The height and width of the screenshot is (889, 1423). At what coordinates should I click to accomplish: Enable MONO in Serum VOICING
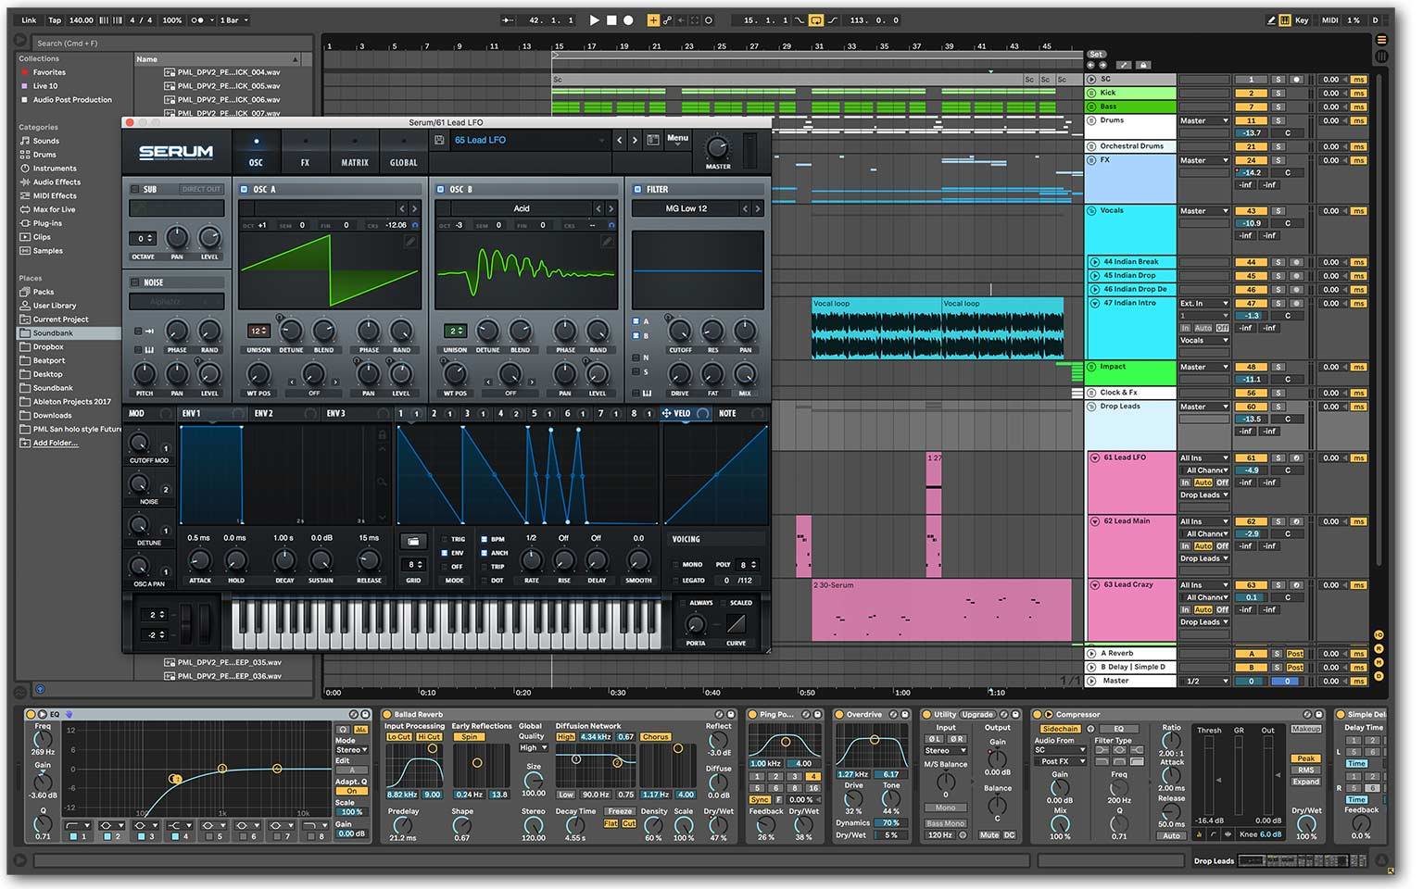pyautogui.click(x=675, y=564)
